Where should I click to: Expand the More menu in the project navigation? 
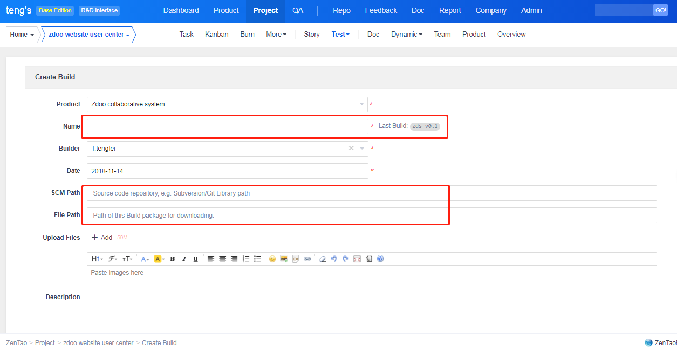[x=276, y=35]
